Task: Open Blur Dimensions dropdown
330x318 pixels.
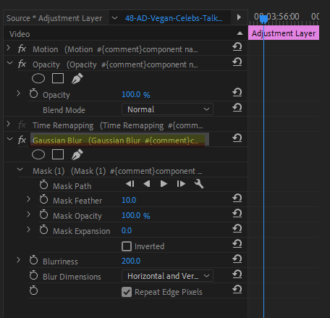Action: tap(167, 276)
